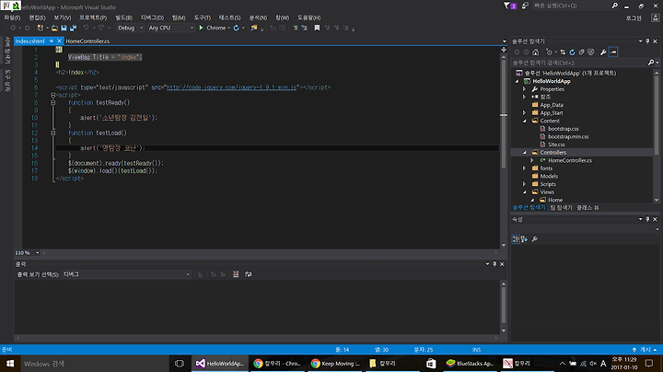Switch to the 클래스 뷰 (Class View) tab
This screenshot has width=663, height=372.
point(587,207)
